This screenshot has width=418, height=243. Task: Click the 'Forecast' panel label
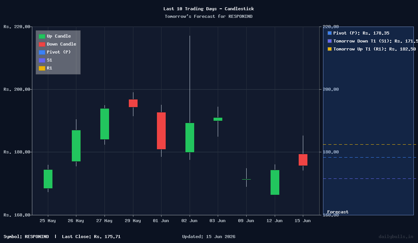tap(338, 212)
